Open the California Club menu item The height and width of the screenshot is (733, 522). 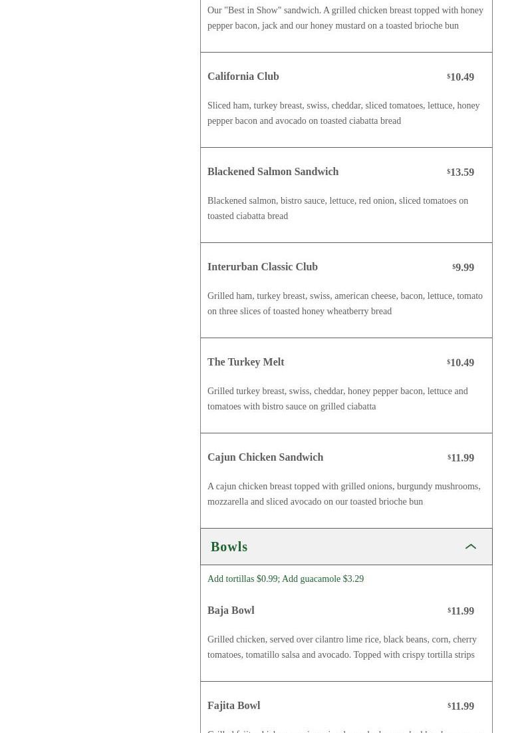[243, 77]
